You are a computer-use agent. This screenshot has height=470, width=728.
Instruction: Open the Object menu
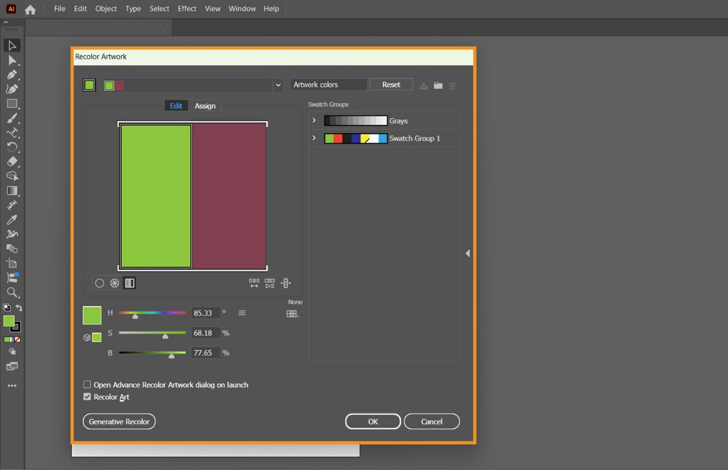(x=106, y=9)
